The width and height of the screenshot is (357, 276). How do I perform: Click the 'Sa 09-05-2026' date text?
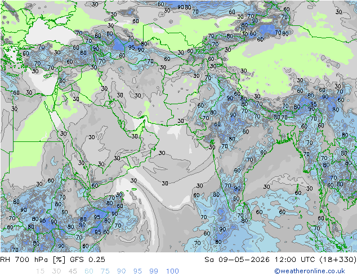click(237, 260)
